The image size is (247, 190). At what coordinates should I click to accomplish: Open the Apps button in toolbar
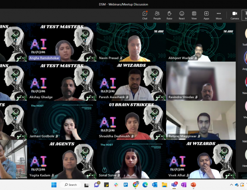click(x=206, y=15)
